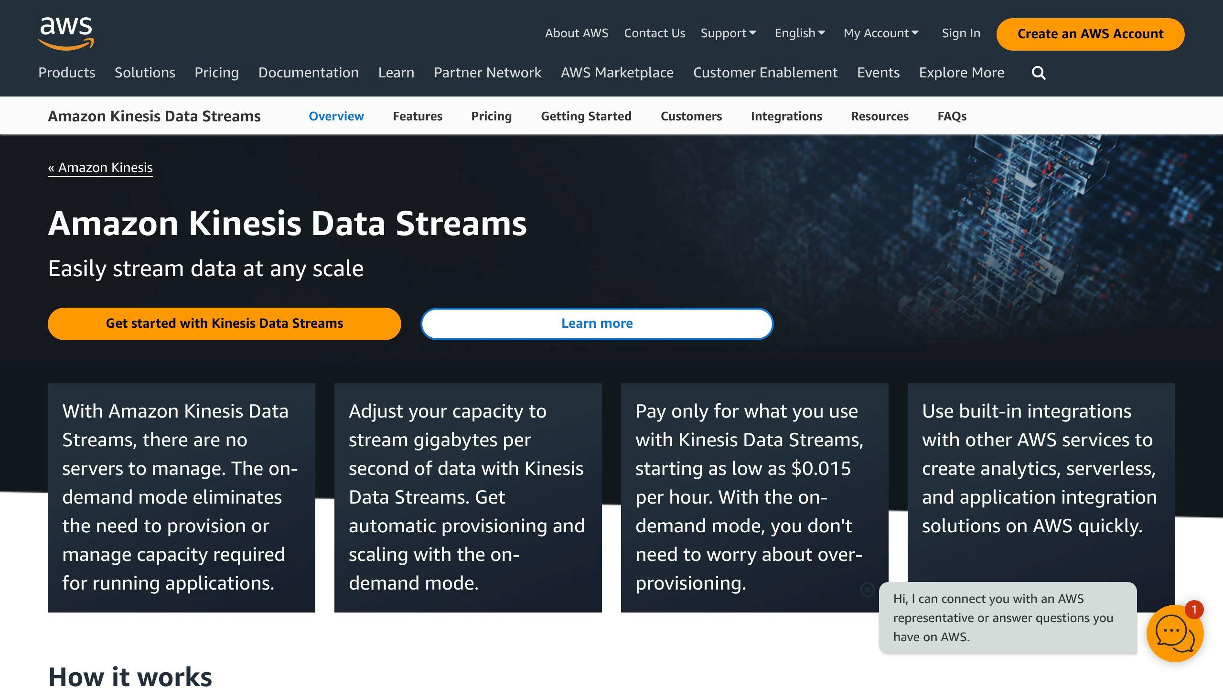Click the chat greeting message bubble
The width and height of the screenshot is (1223, 688).
pyautogui.click(x=1008, y=617)
